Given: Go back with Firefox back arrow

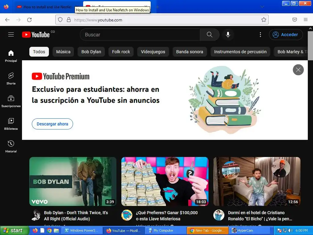Looking at the screenshot, I should tap(7, 20).
